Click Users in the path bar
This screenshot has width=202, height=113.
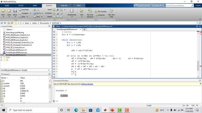[27, 23]
